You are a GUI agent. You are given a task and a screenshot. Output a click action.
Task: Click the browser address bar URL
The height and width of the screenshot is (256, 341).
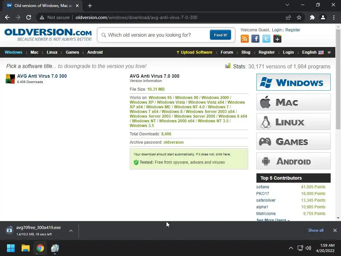click(x=136, y=17)
